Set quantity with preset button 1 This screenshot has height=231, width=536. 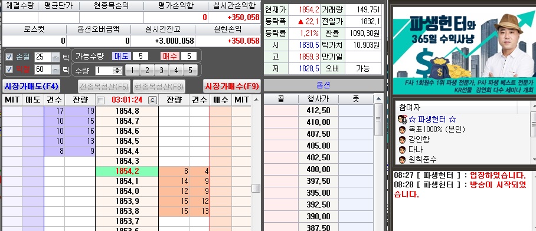coord(132,70)
